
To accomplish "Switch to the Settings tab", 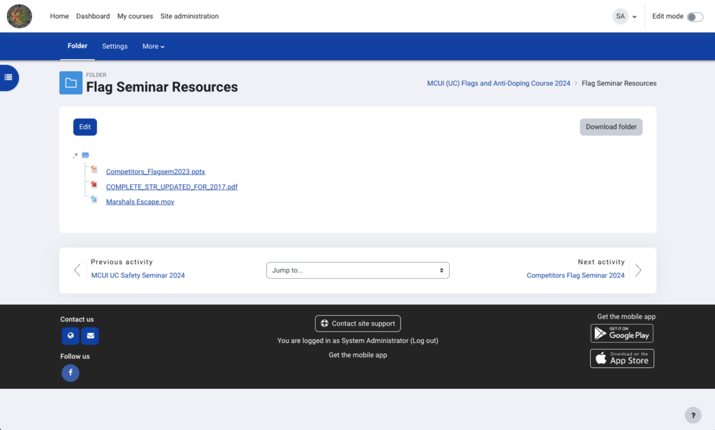I will click(x=115, y=46).
